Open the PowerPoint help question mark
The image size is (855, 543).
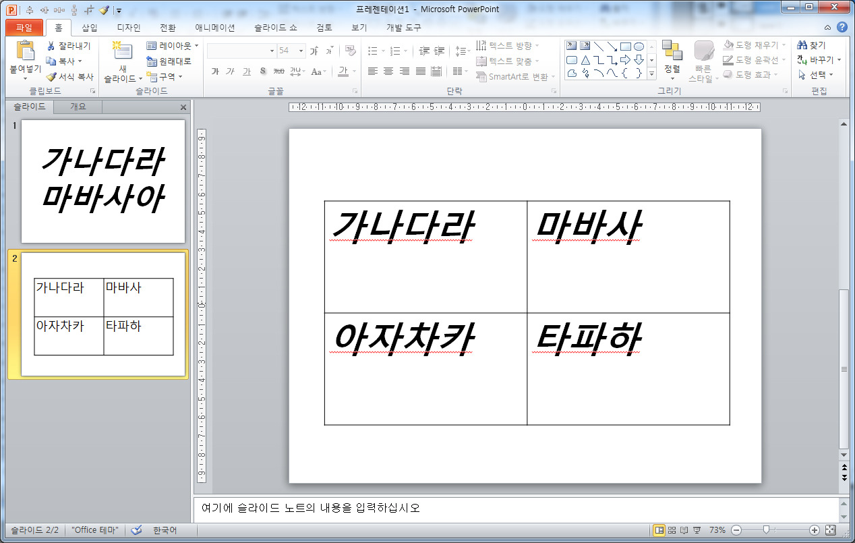click(842, 28)
